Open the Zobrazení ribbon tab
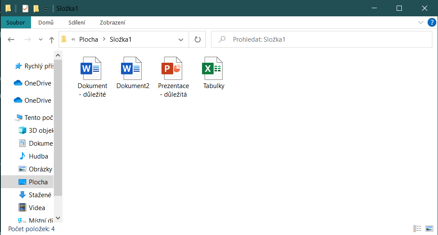This screenshot has height=235, width=438. (x=112, y=23)
